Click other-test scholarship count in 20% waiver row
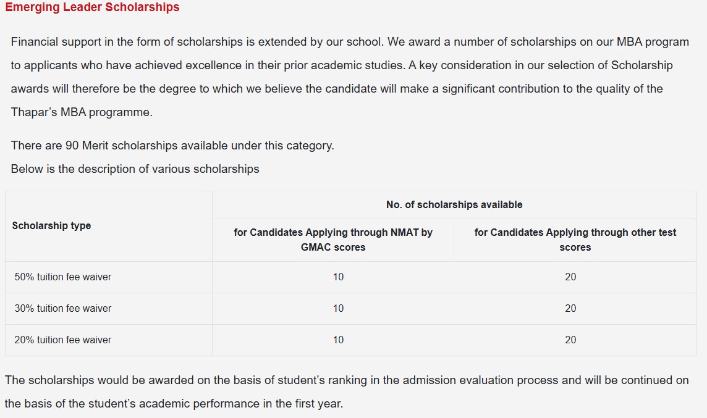 tap(570, 340)
